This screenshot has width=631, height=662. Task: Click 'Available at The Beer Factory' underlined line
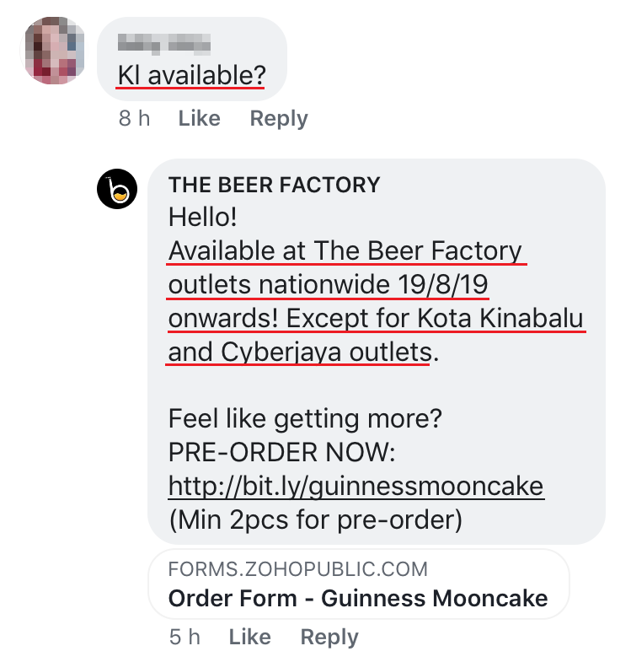coord(345,250)
